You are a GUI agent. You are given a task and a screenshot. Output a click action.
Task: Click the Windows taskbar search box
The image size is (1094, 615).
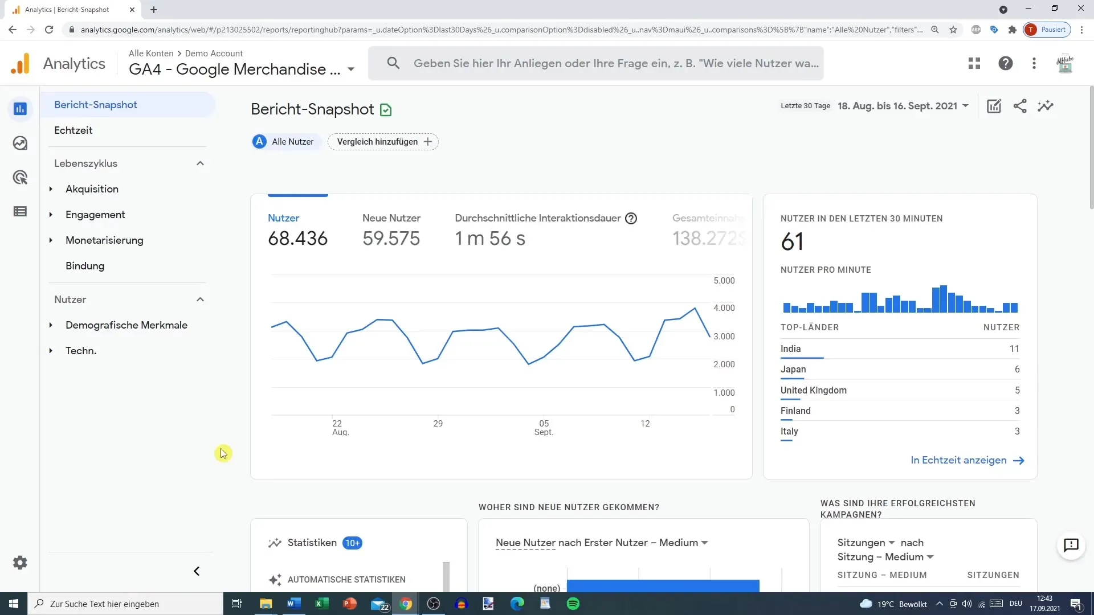[x=125, y=604]
